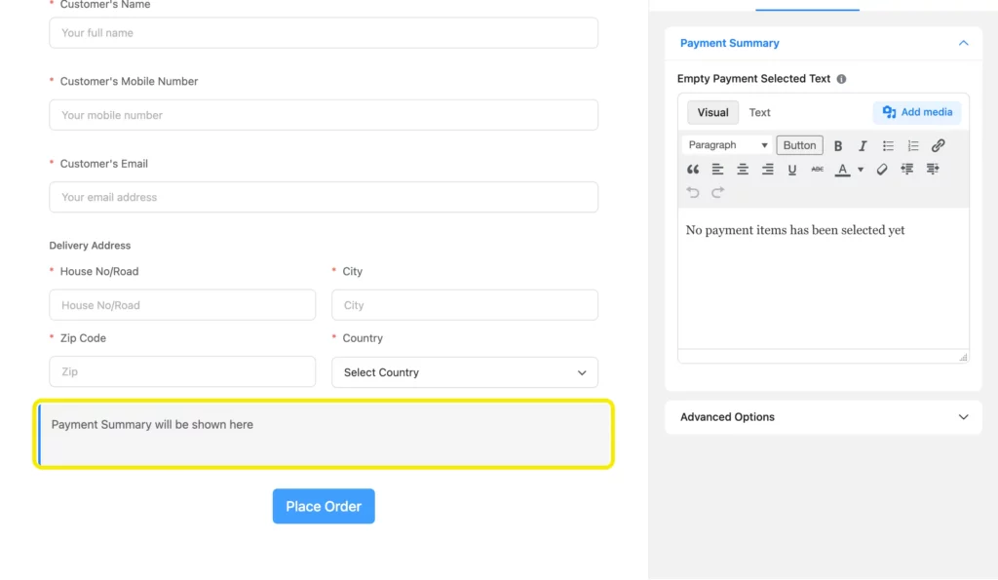Apply blockquote formatting

click(693, 170)
